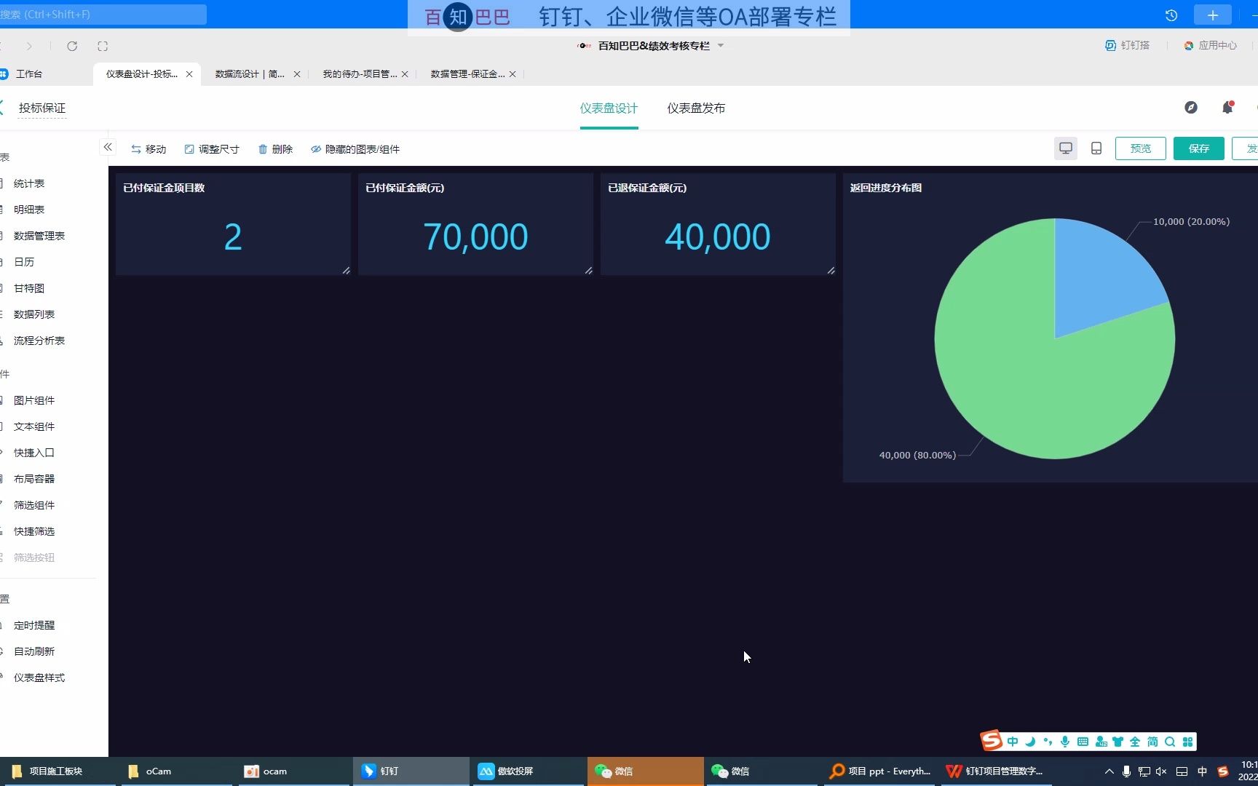Open the compass navigation icon

[1191, 108]
